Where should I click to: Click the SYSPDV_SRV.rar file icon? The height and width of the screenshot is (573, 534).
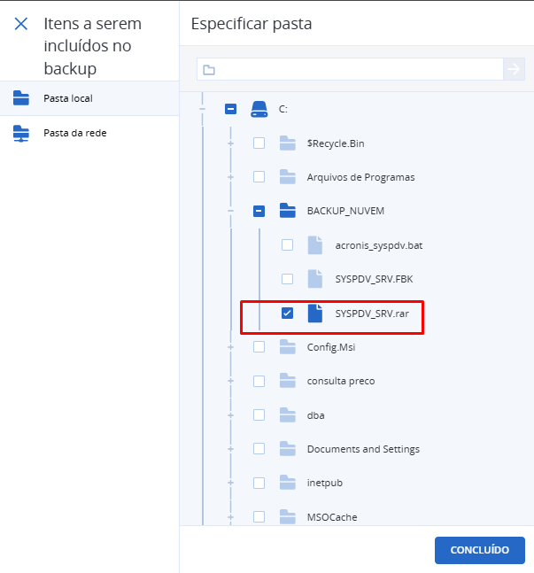(x=314, y=313)
